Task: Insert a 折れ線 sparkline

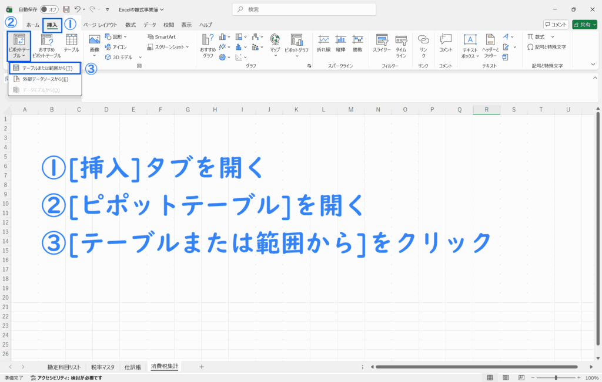Action: coord(323,44)
